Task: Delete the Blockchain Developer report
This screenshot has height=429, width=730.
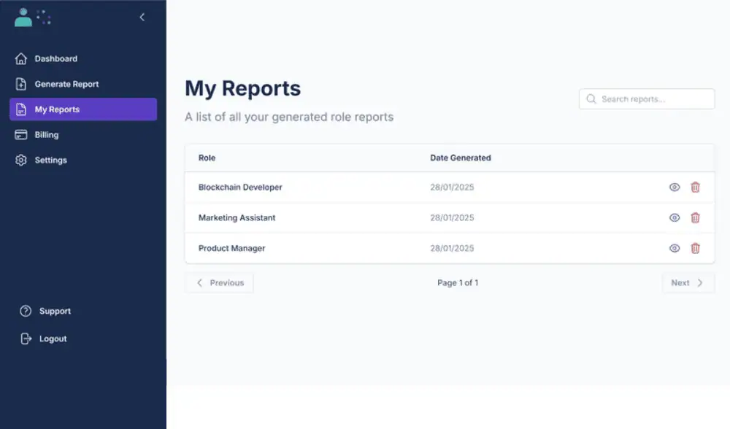Action: tap(695, 188)
